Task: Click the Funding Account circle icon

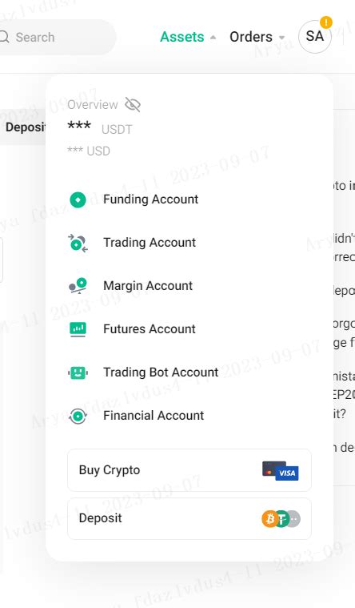Action: coord(78,199)
